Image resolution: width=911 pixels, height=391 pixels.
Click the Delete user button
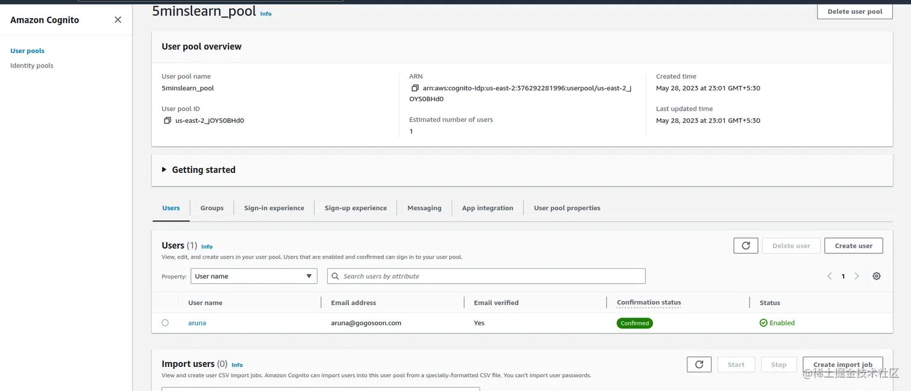click(x=791, y=246)
